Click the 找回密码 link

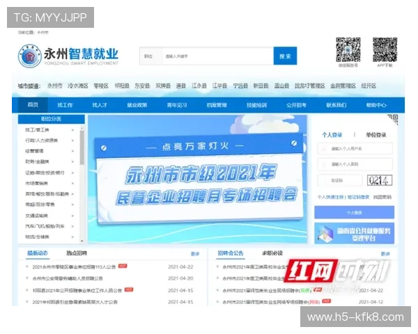pos(382,197)
